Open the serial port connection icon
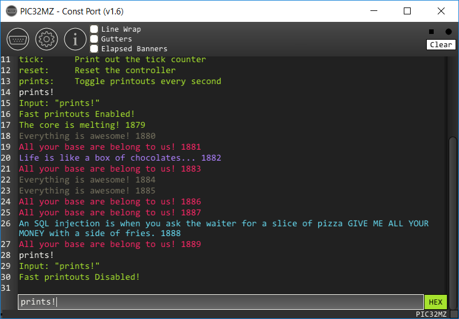Viewport: 459px width, 319px height. pos(18,39)
